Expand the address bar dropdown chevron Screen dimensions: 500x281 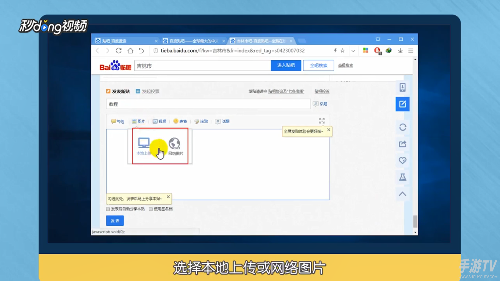(x=353, y=51)
